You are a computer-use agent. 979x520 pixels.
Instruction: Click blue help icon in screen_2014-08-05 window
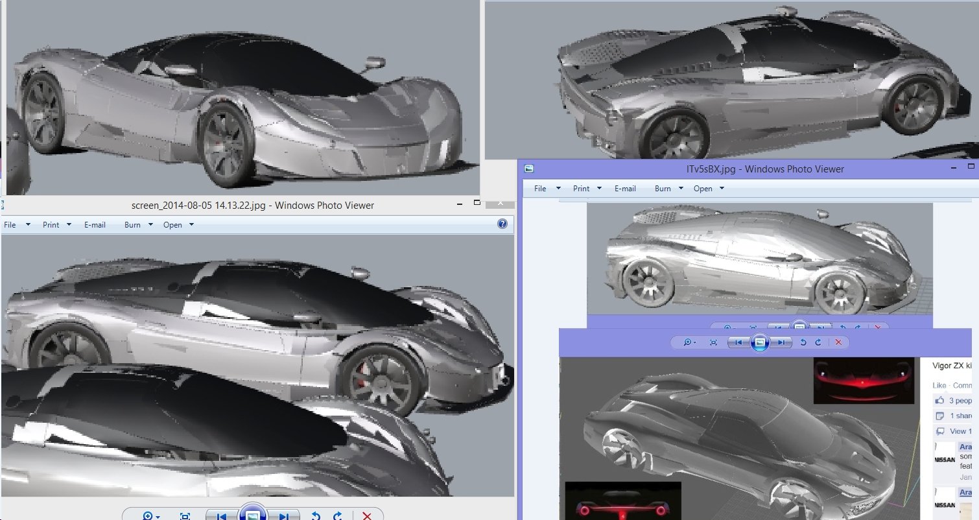(502, 224)
